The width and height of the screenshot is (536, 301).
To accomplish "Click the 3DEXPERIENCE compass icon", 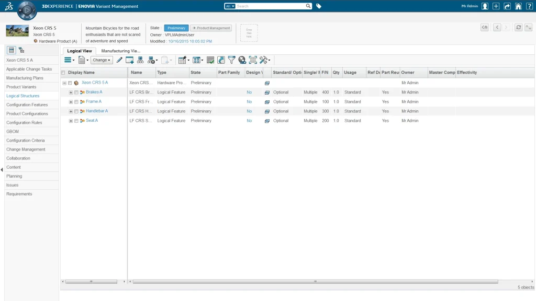I will [x=27, y=10].
